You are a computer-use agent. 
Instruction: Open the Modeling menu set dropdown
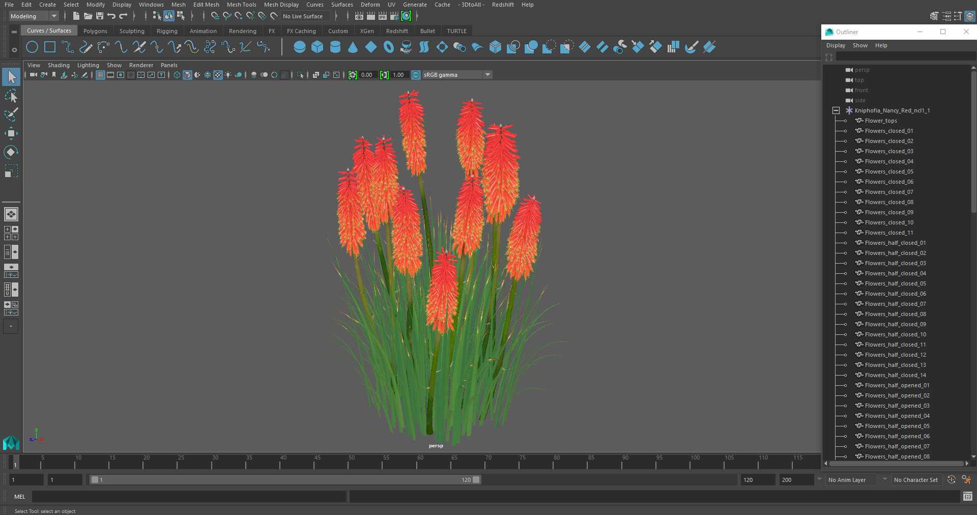click(34, 16)
